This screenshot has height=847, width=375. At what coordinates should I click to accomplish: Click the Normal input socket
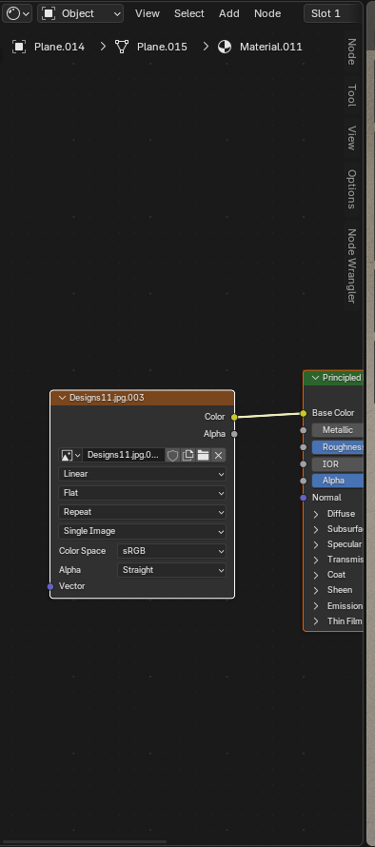(x=303, y=498)
